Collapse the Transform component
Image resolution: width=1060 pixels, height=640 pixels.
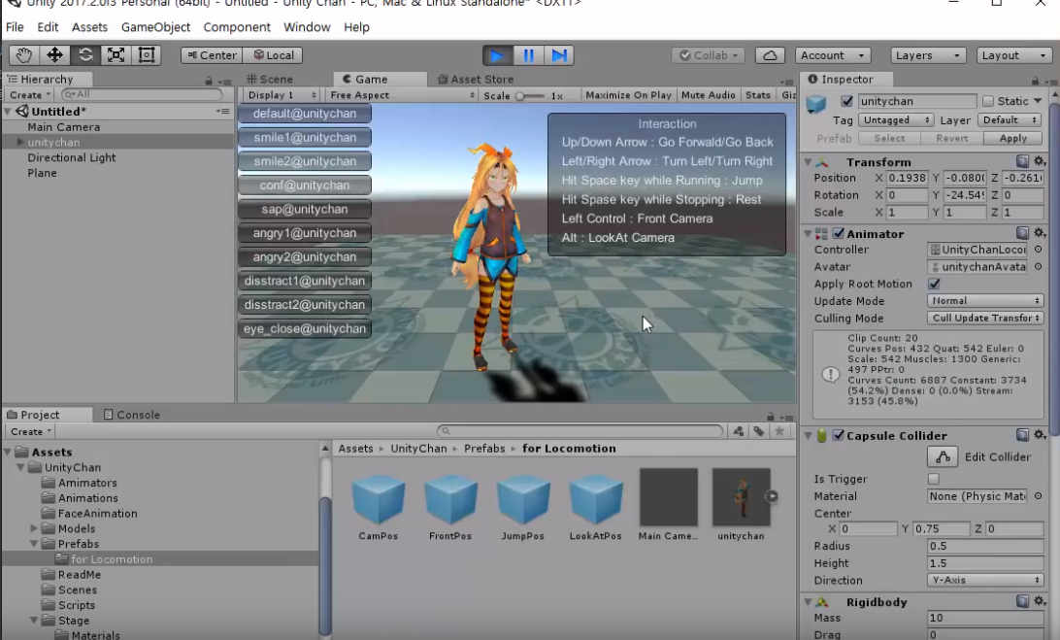pyautogui.click(x=808, y=161)
